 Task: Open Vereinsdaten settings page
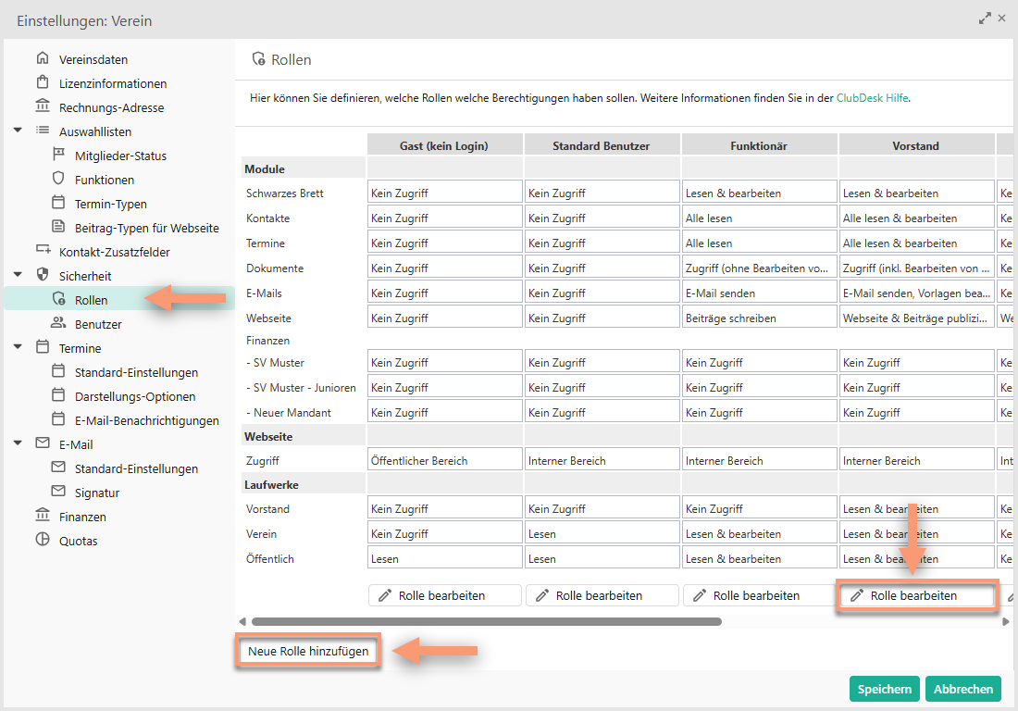(93, 59)
